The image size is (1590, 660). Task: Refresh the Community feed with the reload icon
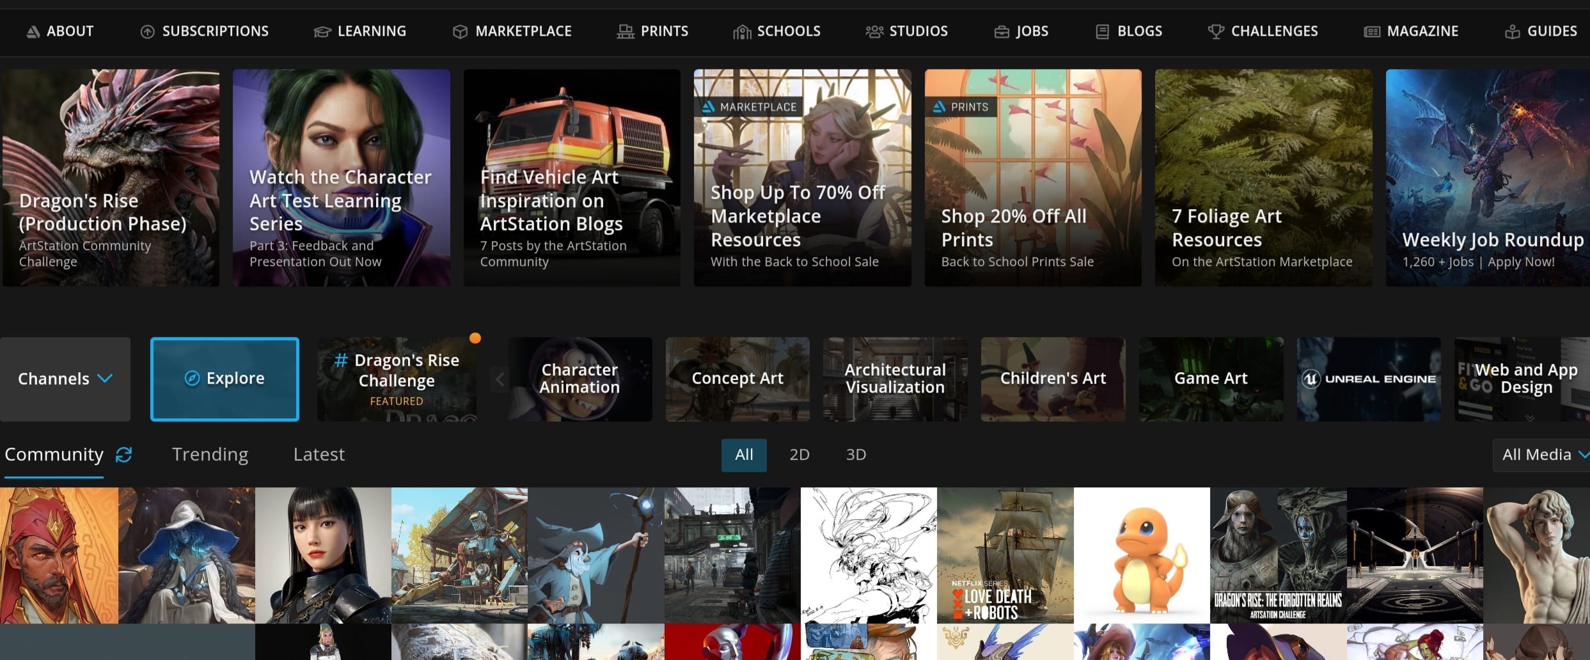point(123,454)
